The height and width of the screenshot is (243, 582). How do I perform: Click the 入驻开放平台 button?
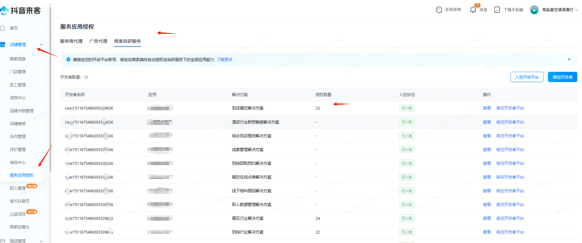(527, 77)
